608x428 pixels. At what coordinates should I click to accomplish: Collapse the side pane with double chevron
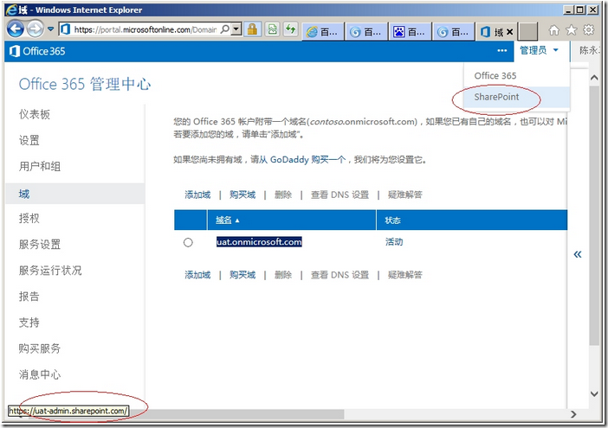[578, 254]
